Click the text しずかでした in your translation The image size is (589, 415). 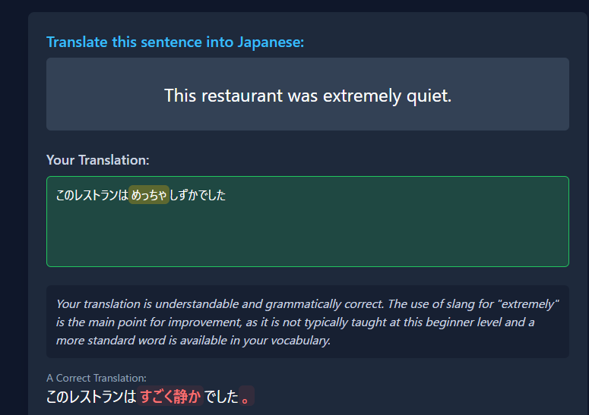(198, 195)
